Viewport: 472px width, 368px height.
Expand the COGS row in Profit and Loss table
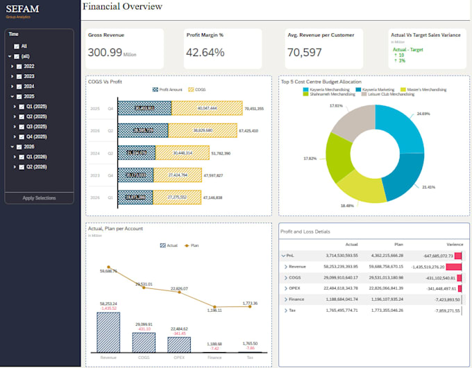tap(286, 278)
